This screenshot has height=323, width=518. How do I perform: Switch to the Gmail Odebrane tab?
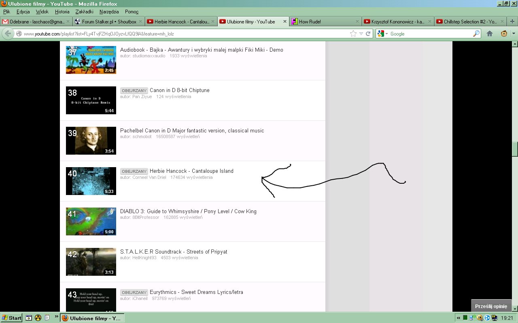[x=36, y=22]
